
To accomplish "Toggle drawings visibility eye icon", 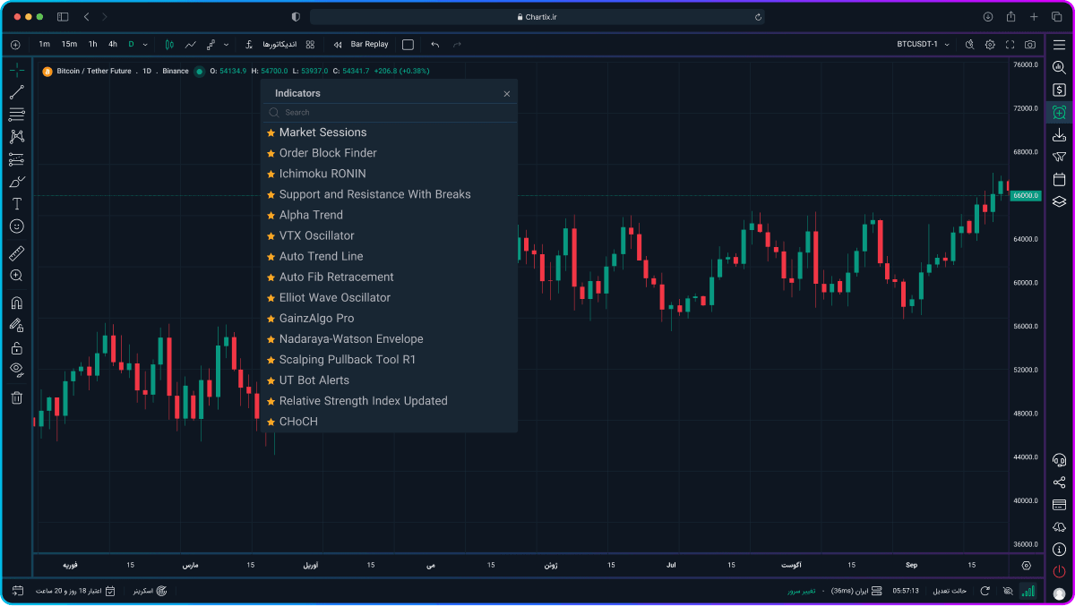I will 16,370.
